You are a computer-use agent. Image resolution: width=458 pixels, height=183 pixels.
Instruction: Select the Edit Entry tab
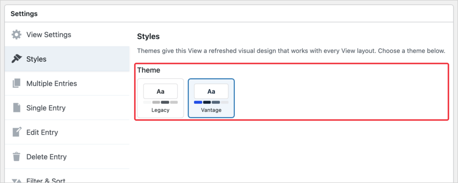coord(67,132)
